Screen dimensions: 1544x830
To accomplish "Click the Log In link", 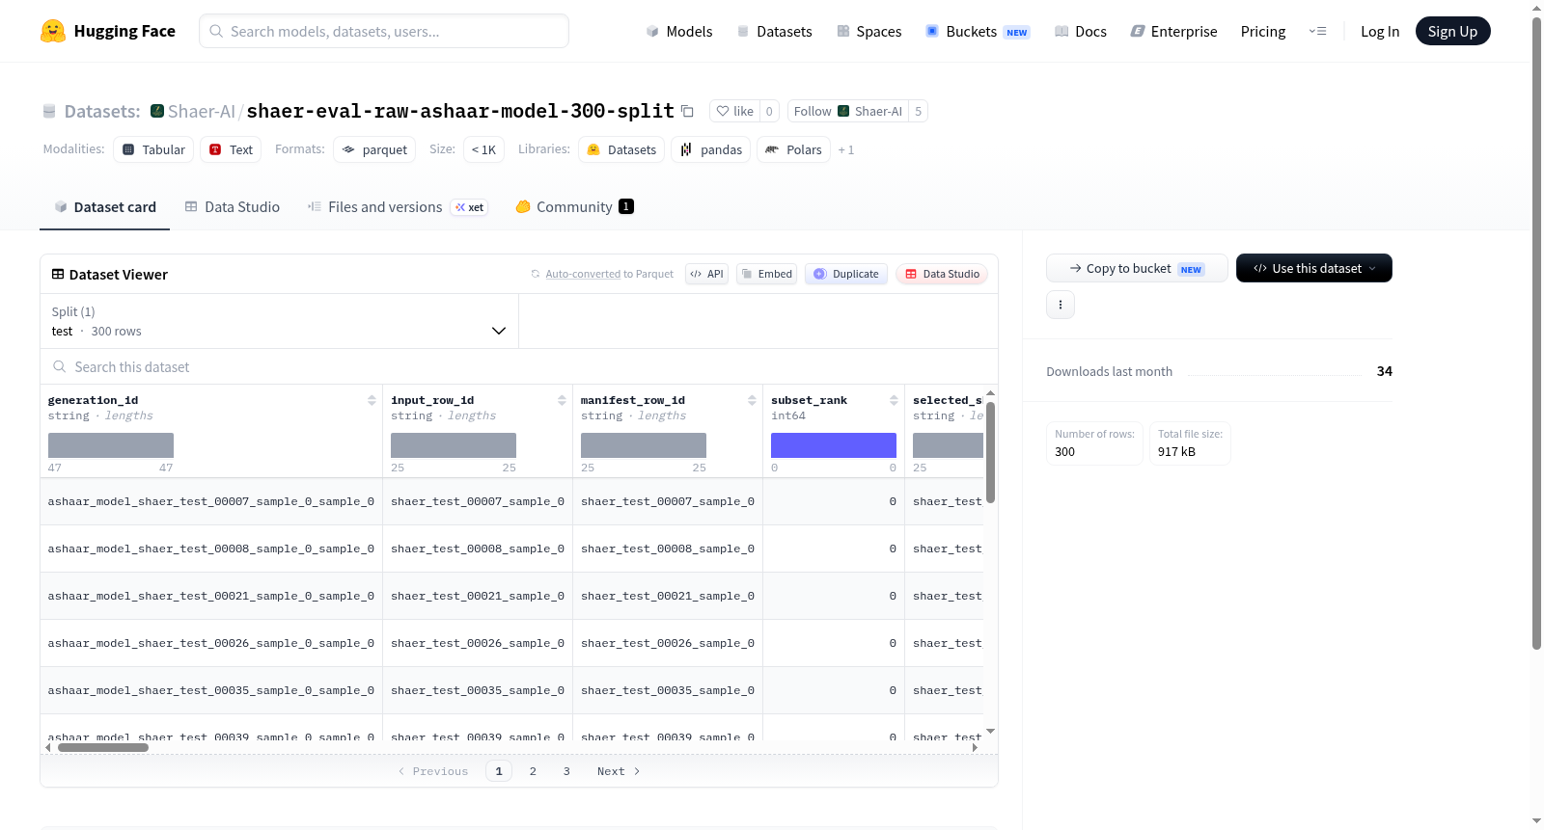I will tap(1380, 31).
